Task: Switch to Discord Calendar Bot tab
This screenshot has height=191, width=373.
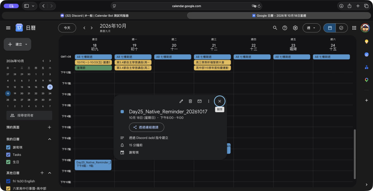Action: click(94, 16)
